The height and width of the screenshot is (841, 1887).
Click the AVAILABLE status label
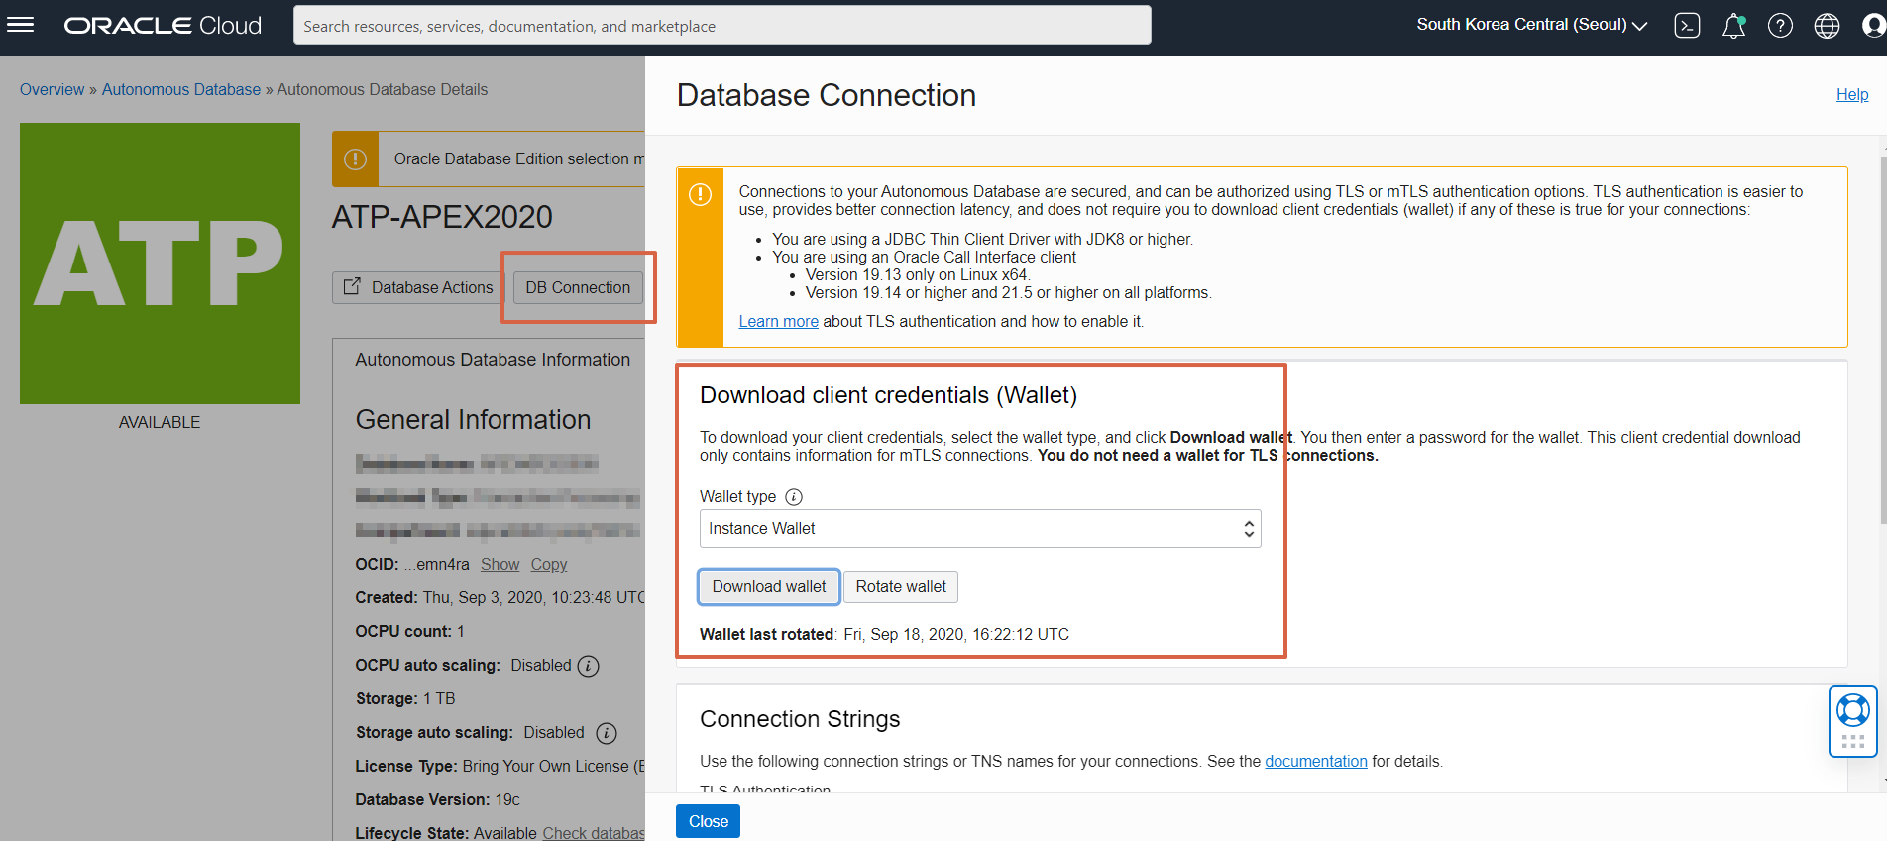[x=160, y=423]
